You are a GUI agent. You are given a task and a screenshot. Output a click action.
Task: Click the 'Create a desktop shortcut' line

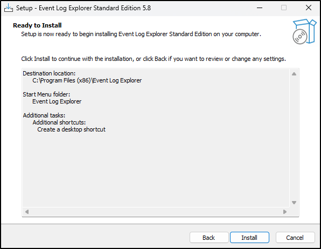coord(71,129)
